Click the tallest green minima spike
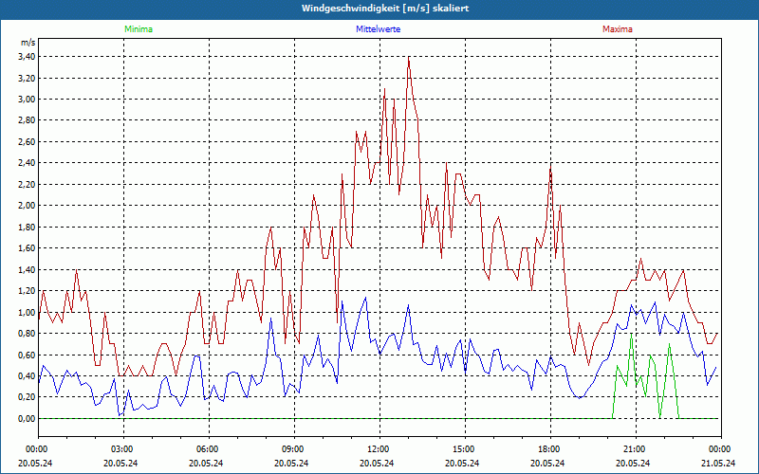The image size is (759, 474). click(631, 335)
